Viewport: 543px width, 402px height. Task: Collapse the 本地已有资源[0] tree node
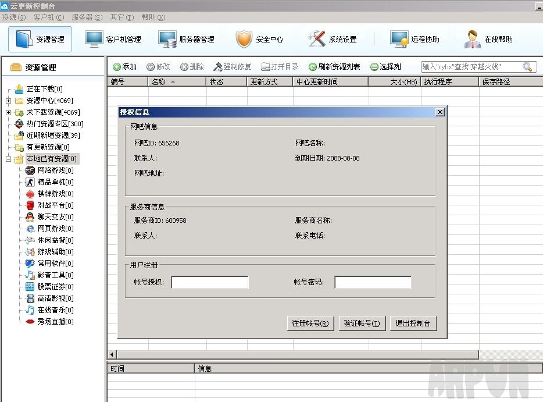click(8, 159)
